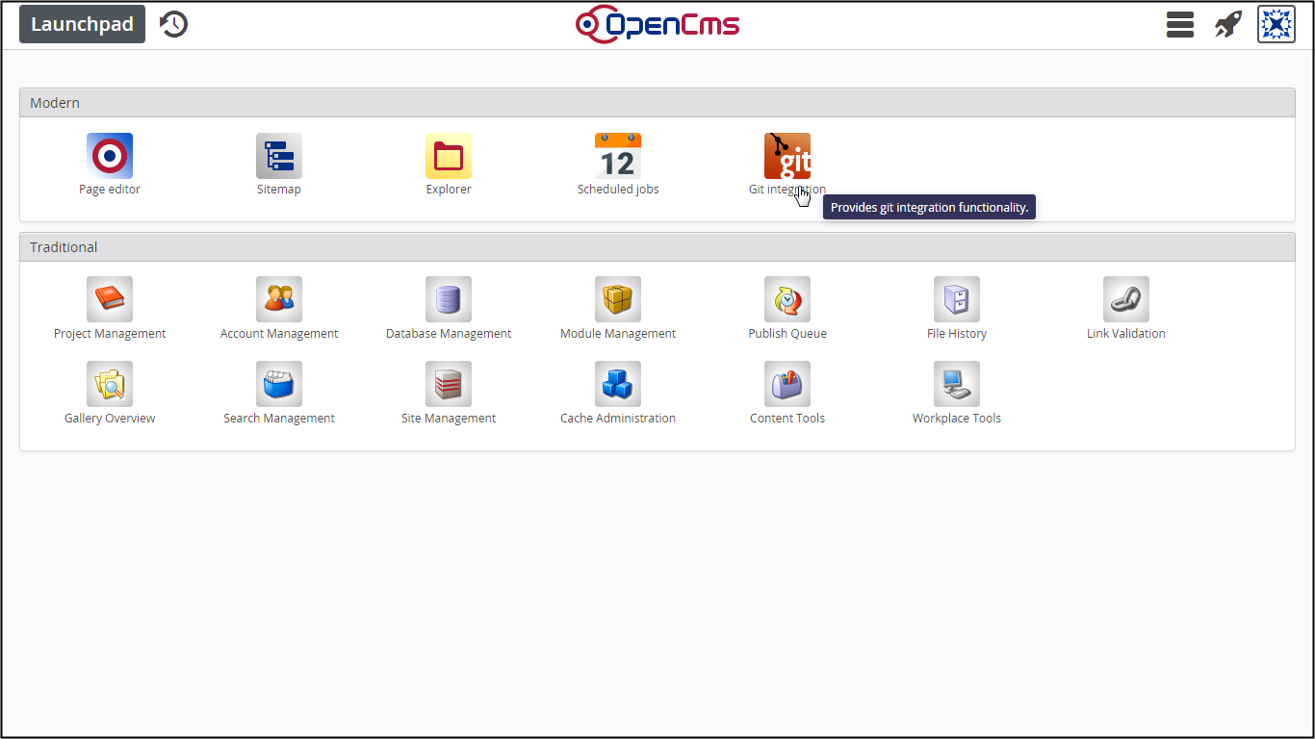Open Module Management package icon
The height and width of the screenshot is (739, 1315).
618,300
